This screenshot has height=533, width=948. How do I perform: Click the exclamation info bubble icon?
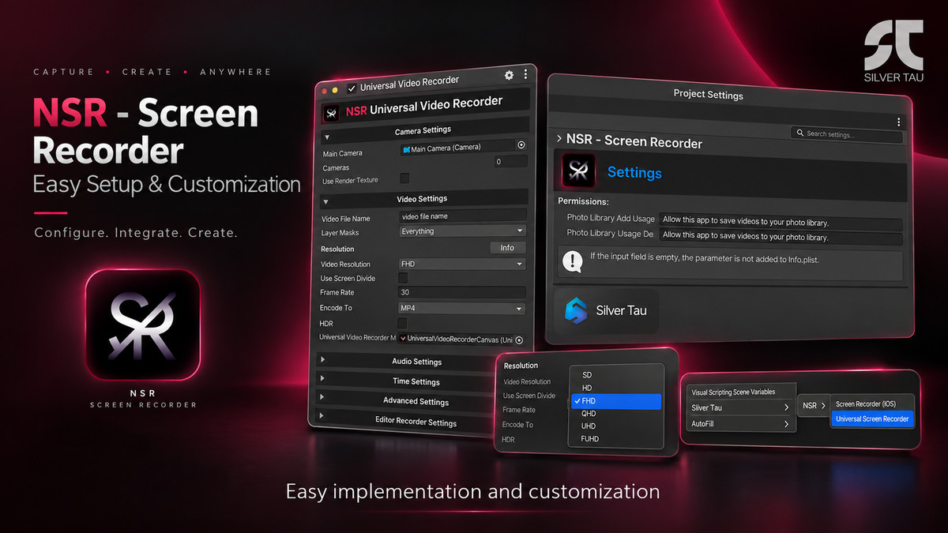572,261
